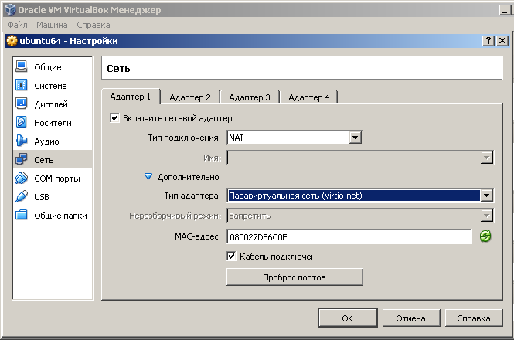Screen dimensions: 514x340
Task: Select the COM-порты serial port icon
Action: [22, 178]
